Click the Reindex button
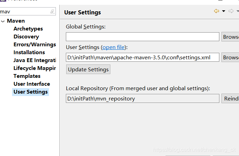This screenshot has width=239, height=156. (230, 98)
